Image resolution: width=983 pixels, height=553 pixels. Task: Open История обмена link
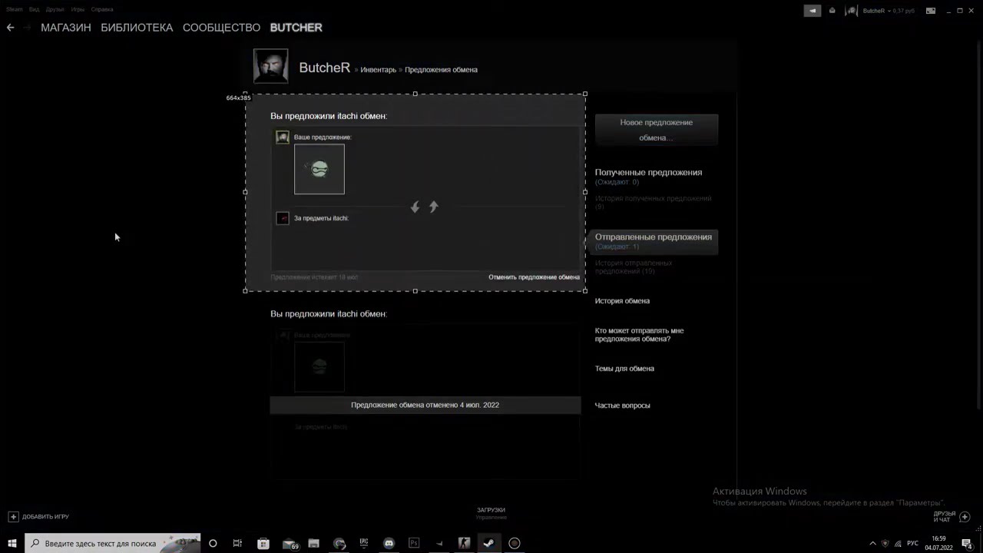click(622, 301)
